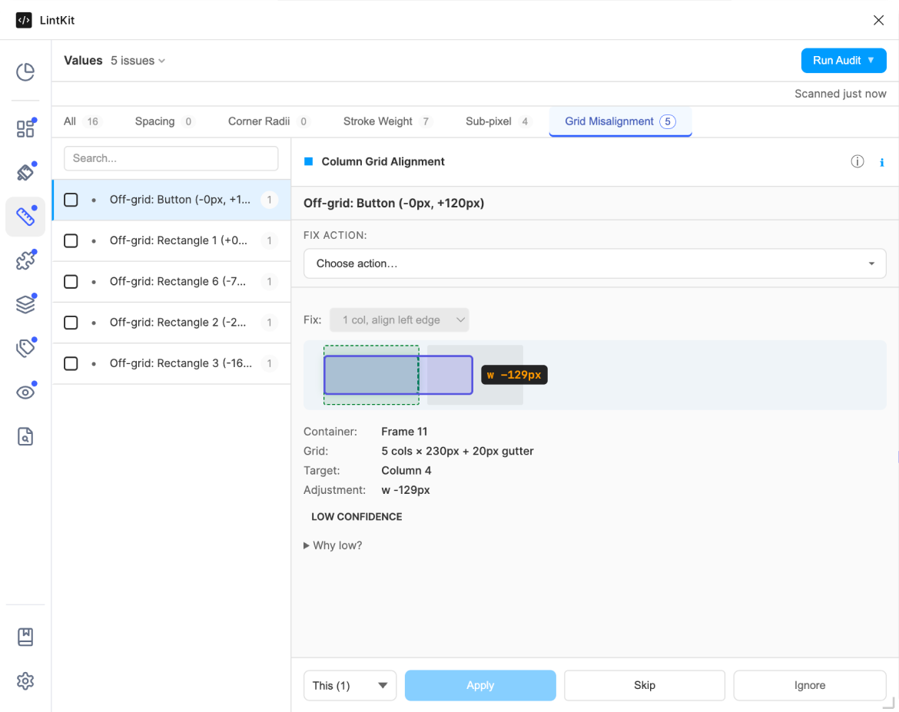
Task: Select the ruler measurements tool in the sidebar
Action: [25, 217]
